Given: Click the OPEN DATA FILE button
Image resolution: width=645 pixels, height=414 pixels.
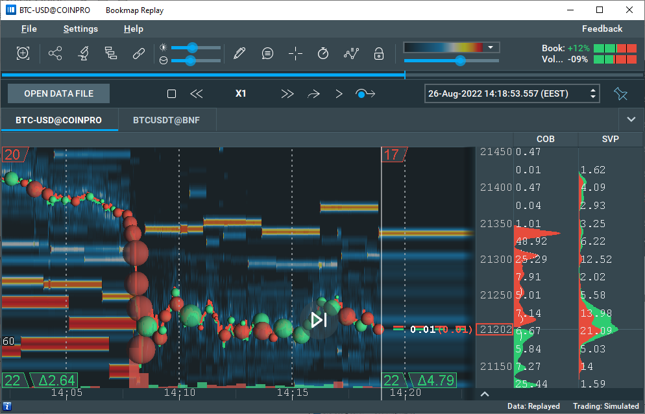Looking at the screenshot, I should 58,93.
